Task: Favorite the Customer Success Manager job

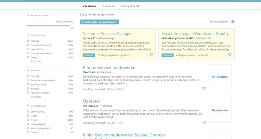Action: pyautogui.click(x=151, y=55)
